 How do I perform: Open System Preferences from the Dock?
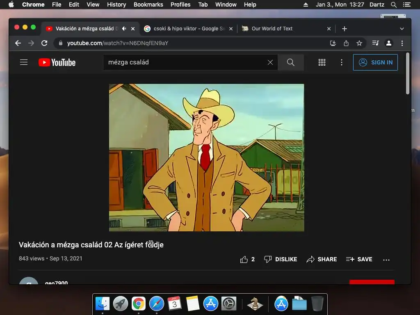pyautogui.click(x=228, y=304)
